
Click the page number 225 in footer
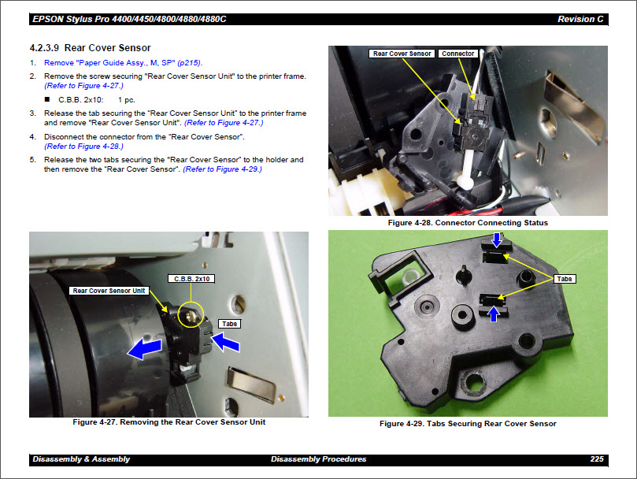point(597,459)
